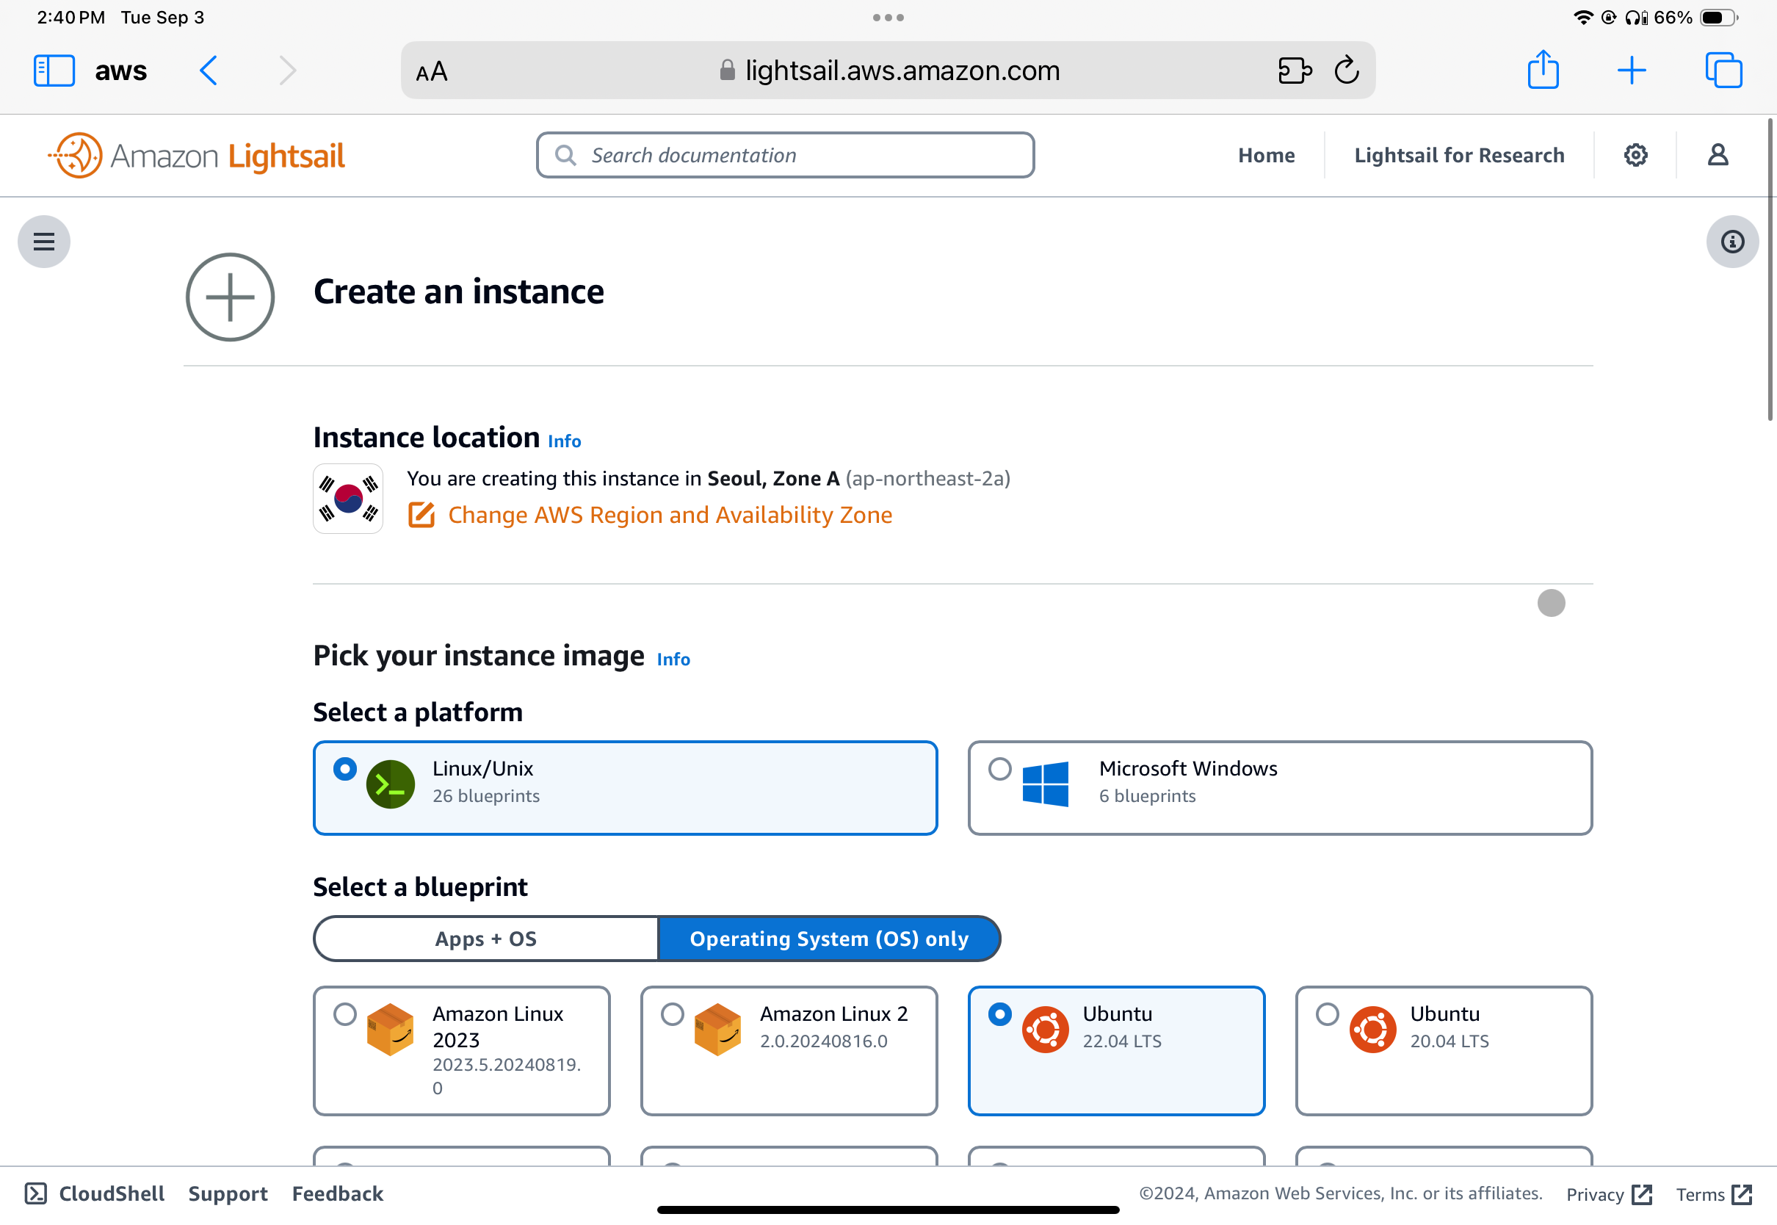Screen dimensions: 1777x1225
Task: Click the Ubuntu 20.04 logo icon
Action: click(x=1372, y=1029)
